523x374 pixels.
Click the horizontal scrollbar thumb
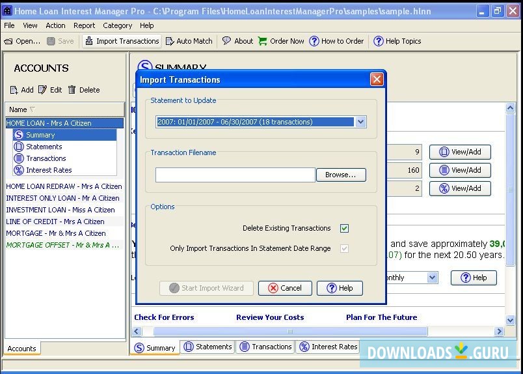coord(290,332)
